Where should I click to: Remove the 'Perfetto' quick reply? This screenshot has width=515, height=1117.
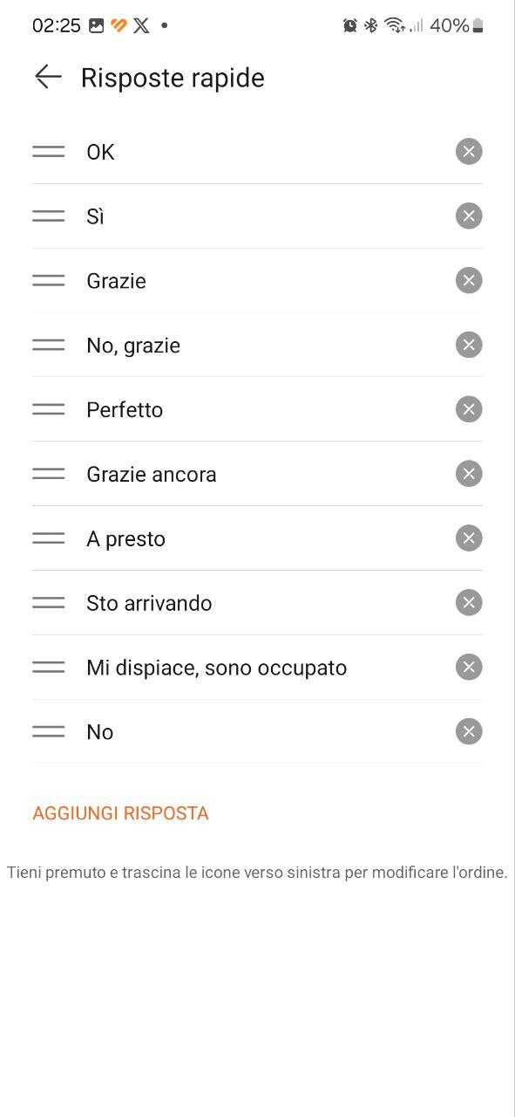tap(469, 409)
